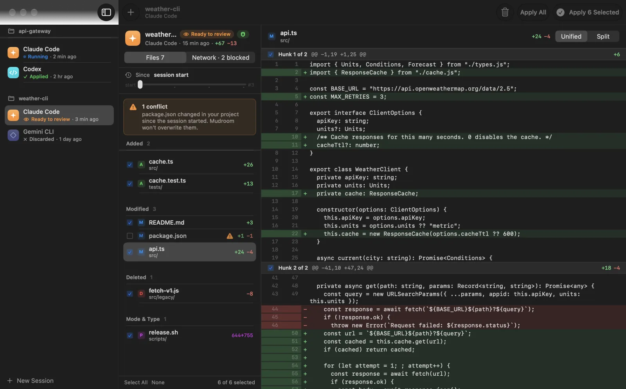Check the package.json checkbox
626x389 pixels.
130,236
